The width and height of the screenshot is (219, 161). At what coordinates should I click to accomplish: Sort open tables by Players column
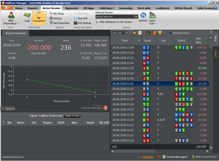pos(47,122)
